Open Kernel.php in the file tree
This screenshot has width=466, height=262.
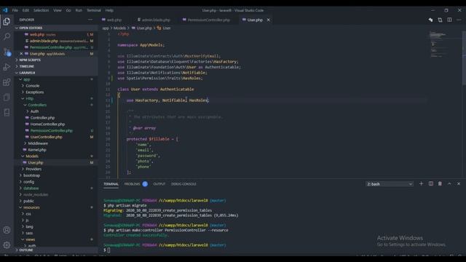pyautogui.click(x=37, y=150)
